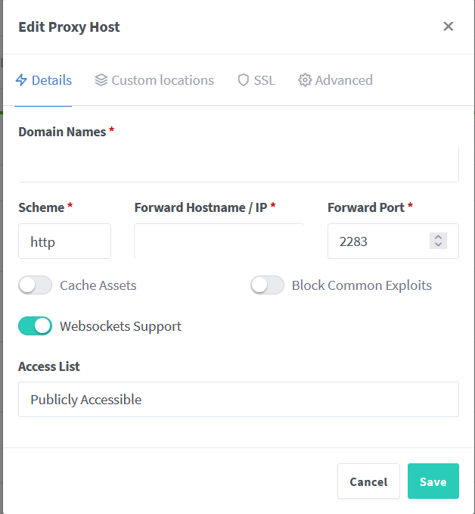Expand the Access List selector
Viewport: 475px width, 514px height.
point(238,399)
